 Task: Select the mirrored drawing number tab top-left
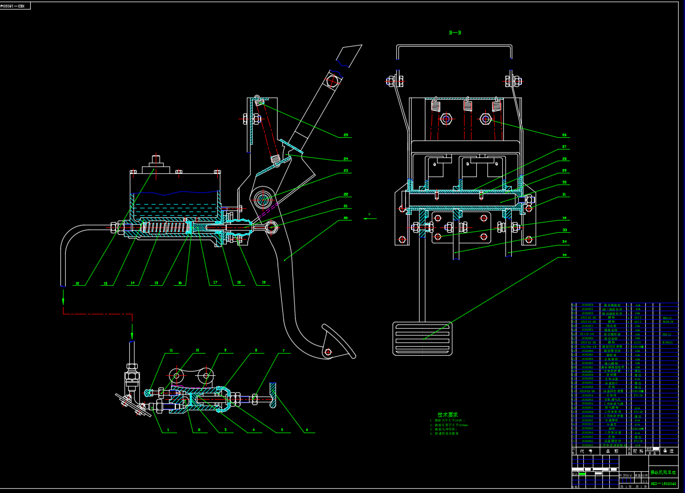[15, 6]
